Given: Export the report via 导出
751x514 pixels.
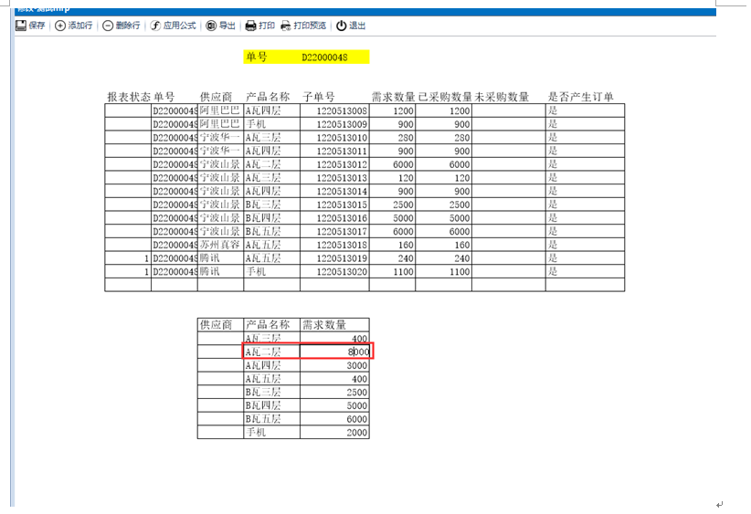Looking at the screenshot, I should tap(220, 26).
